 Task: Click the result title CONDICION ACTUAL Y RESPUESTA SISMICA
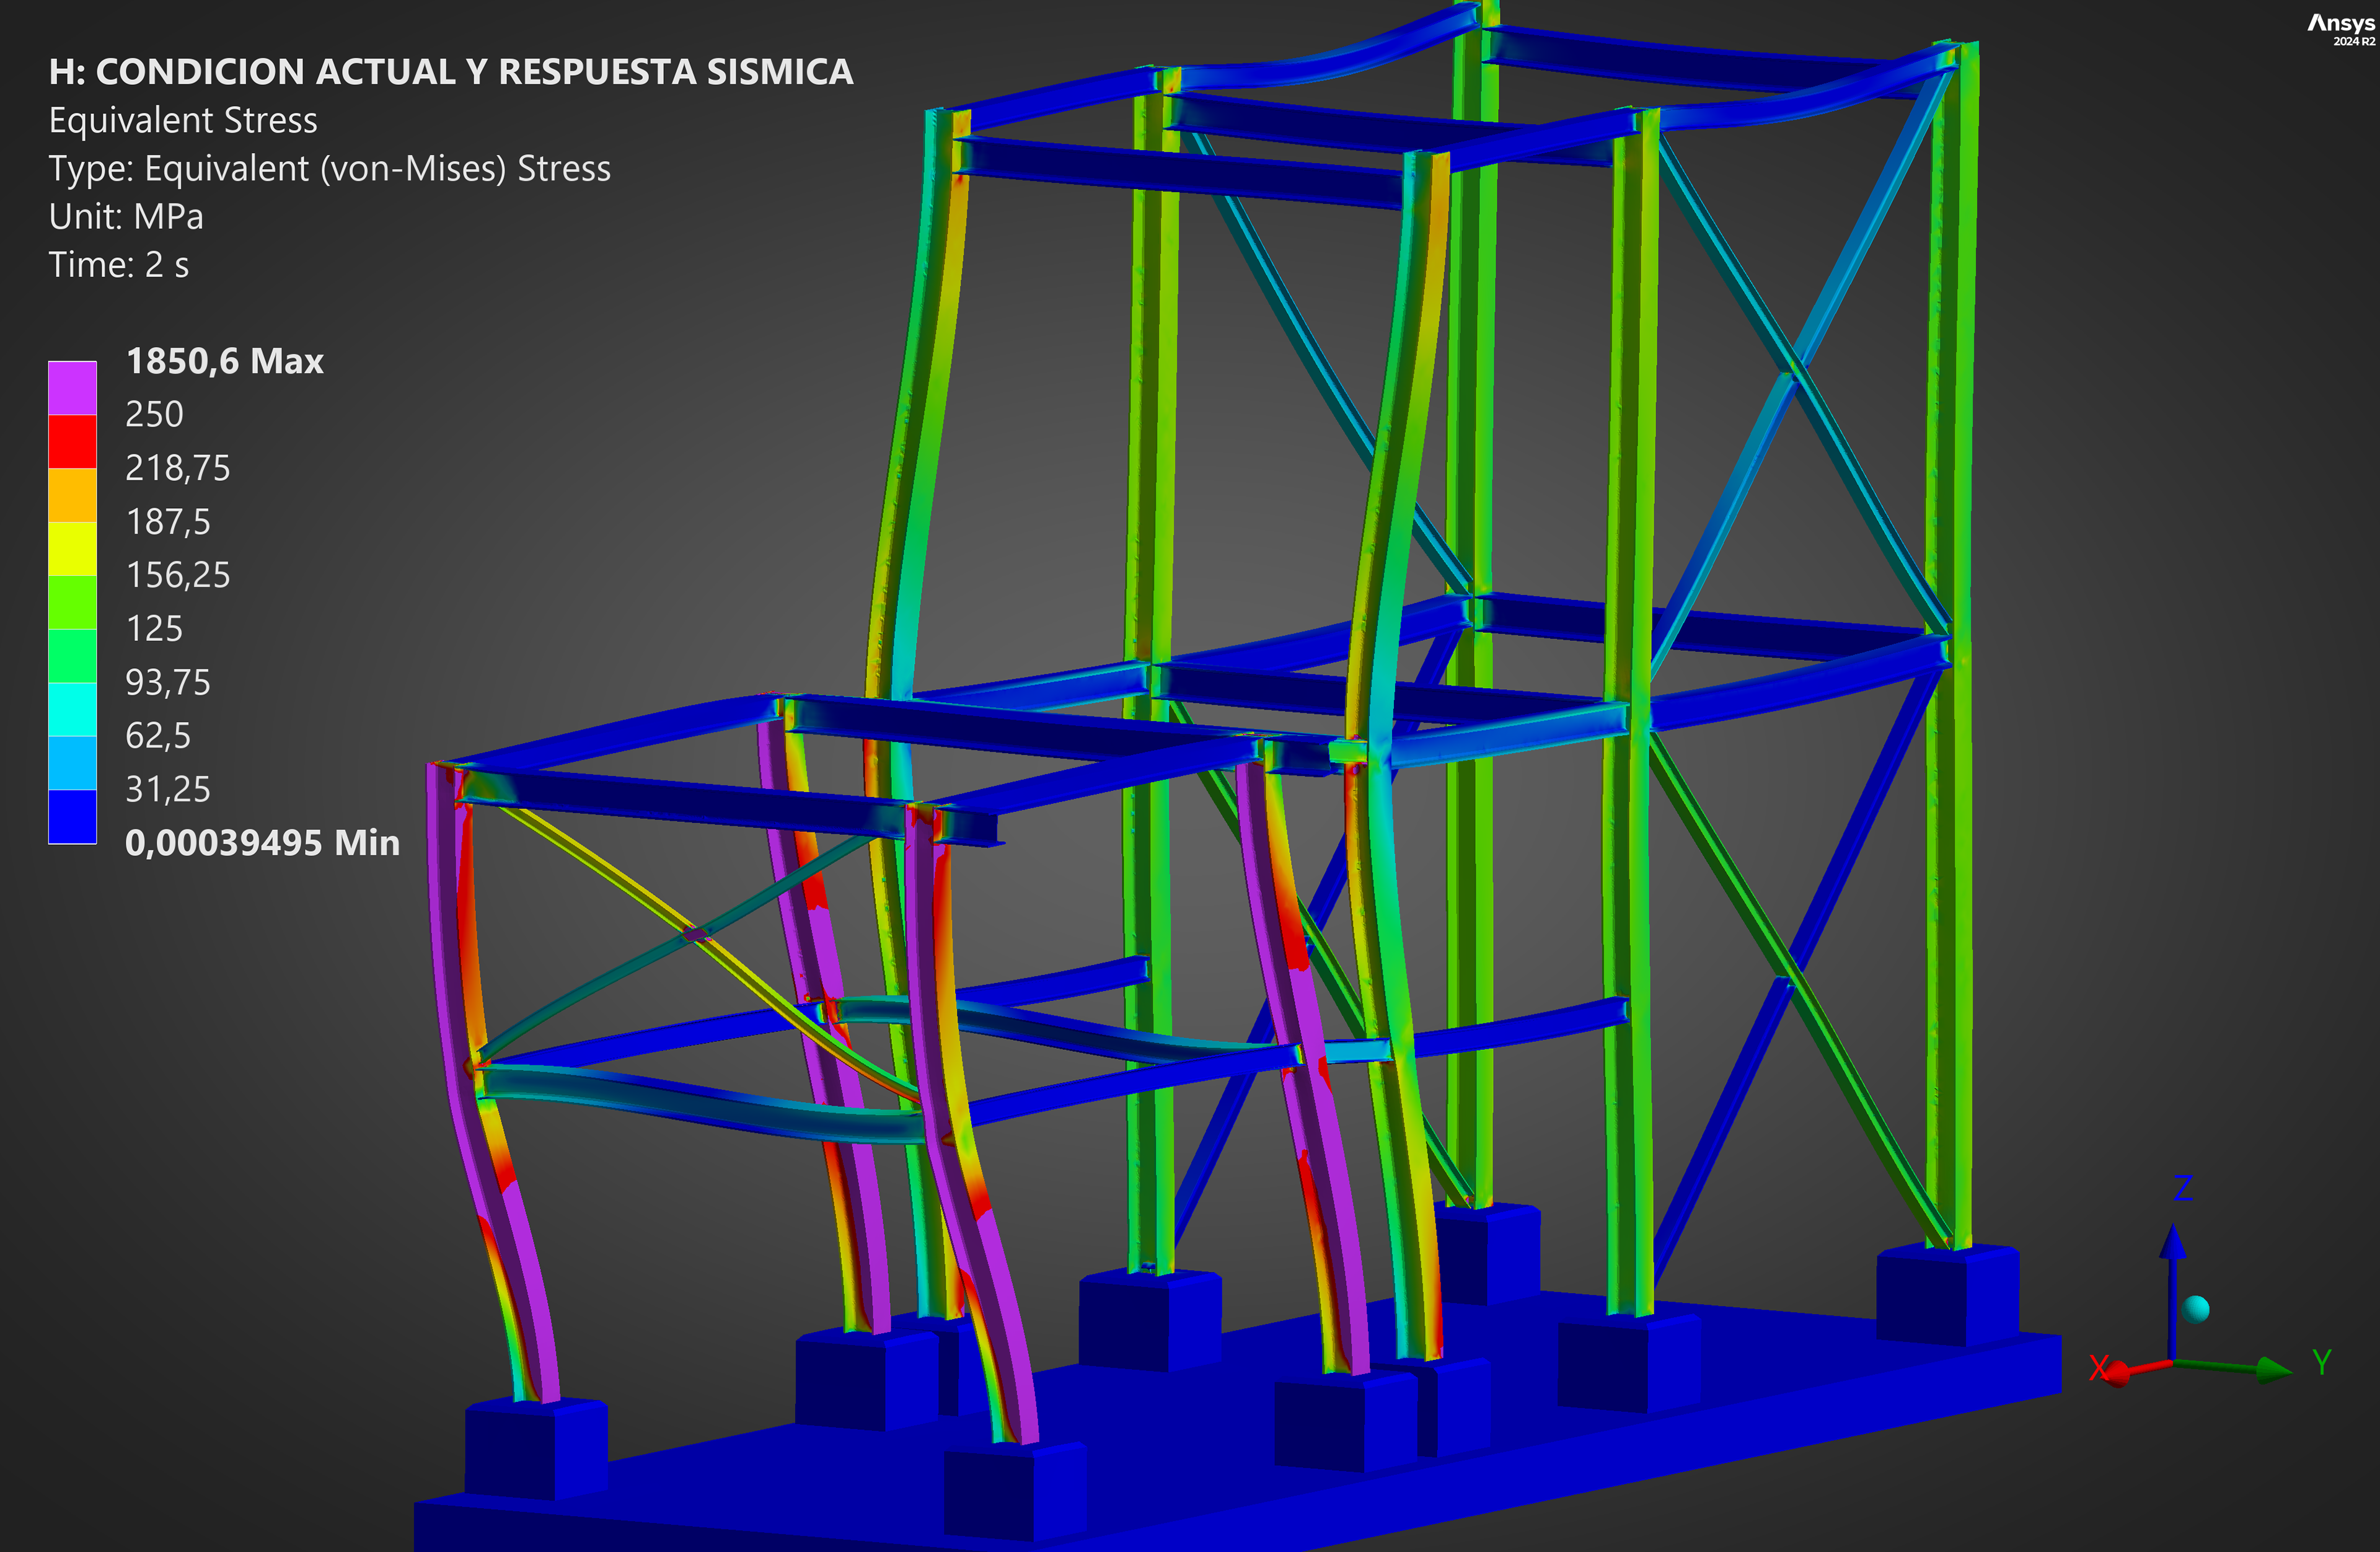tap(450, 72)
